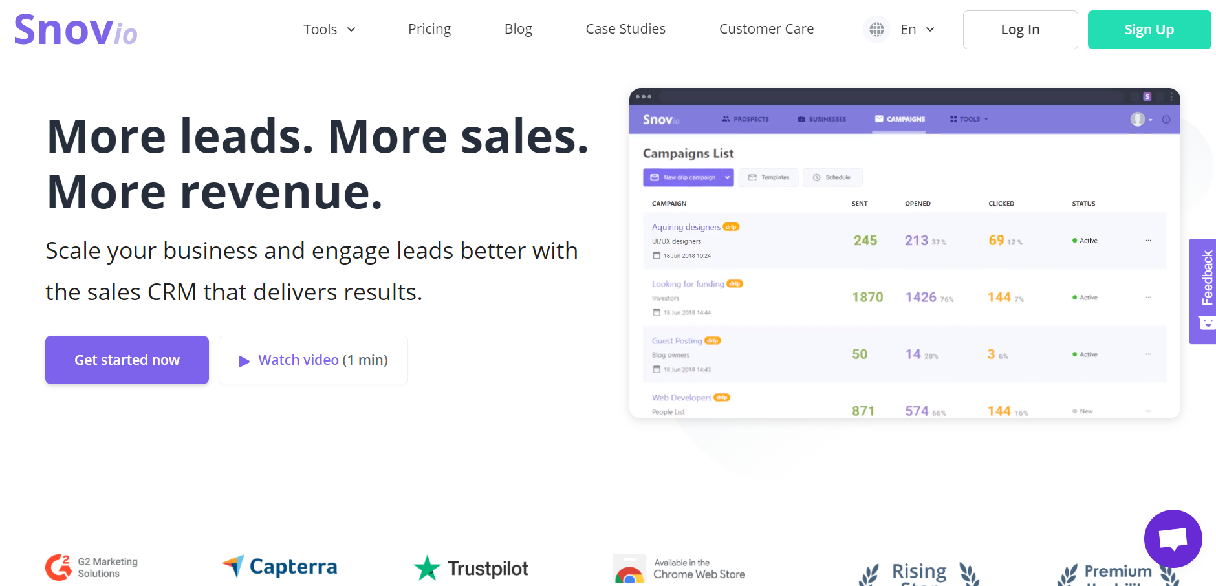
Task: Click the Rising Star award badge
Action: tap(919, 572)
